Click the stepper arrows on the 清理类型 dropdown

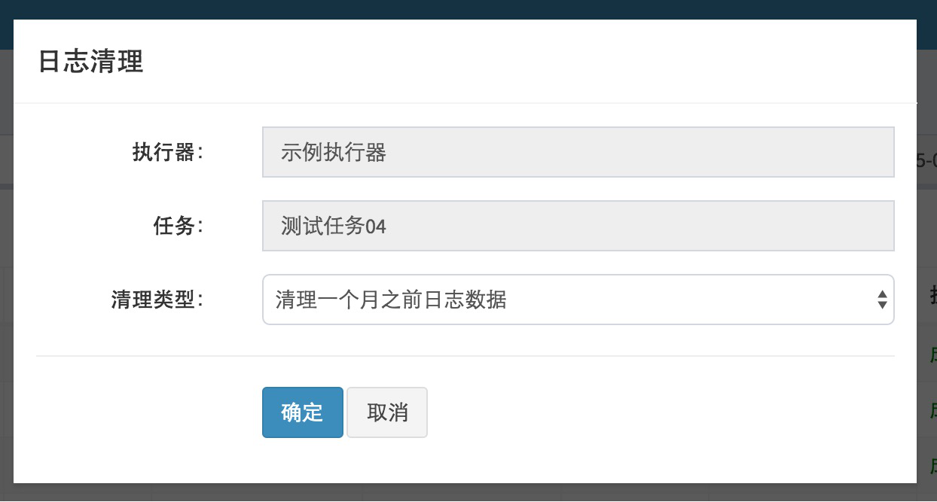click(883, 299)
